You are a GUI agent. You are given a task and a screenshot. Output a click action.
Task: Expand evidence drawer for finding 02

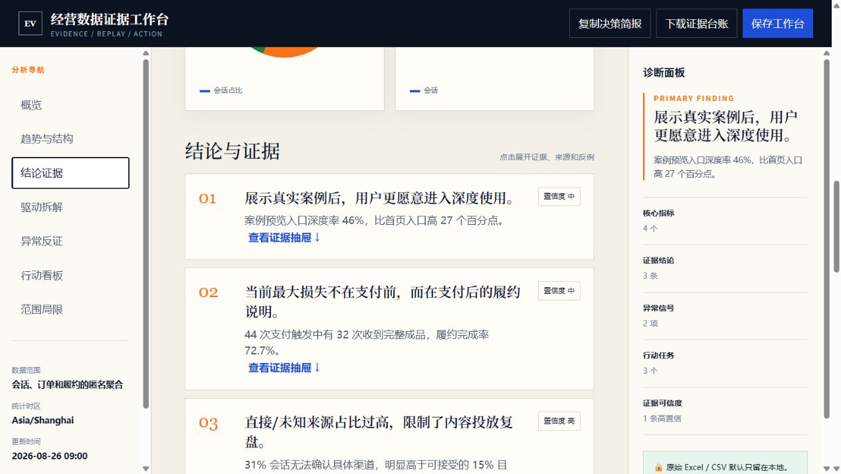284,368
